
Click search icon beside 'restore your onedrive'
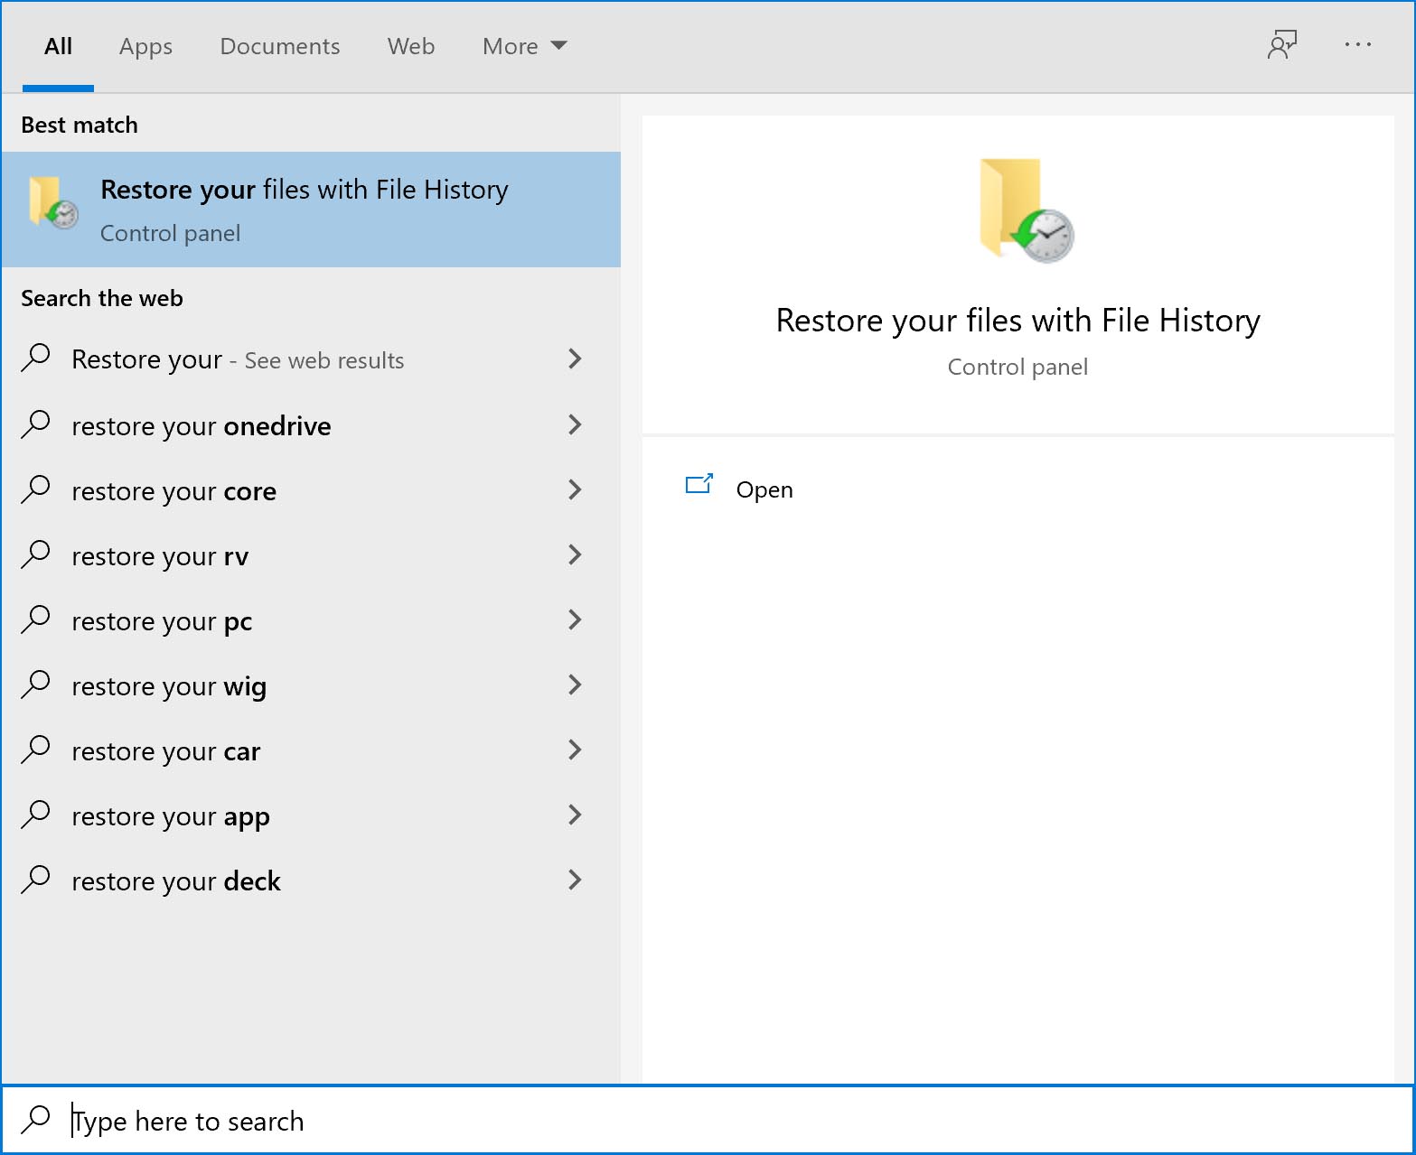tap(35, 424)
